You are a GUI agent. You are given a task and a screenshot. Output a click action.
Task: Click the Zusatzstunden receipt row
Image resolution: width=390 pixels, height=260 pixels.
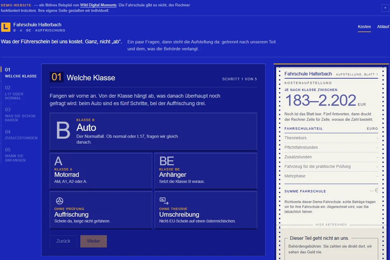(331, 157)
